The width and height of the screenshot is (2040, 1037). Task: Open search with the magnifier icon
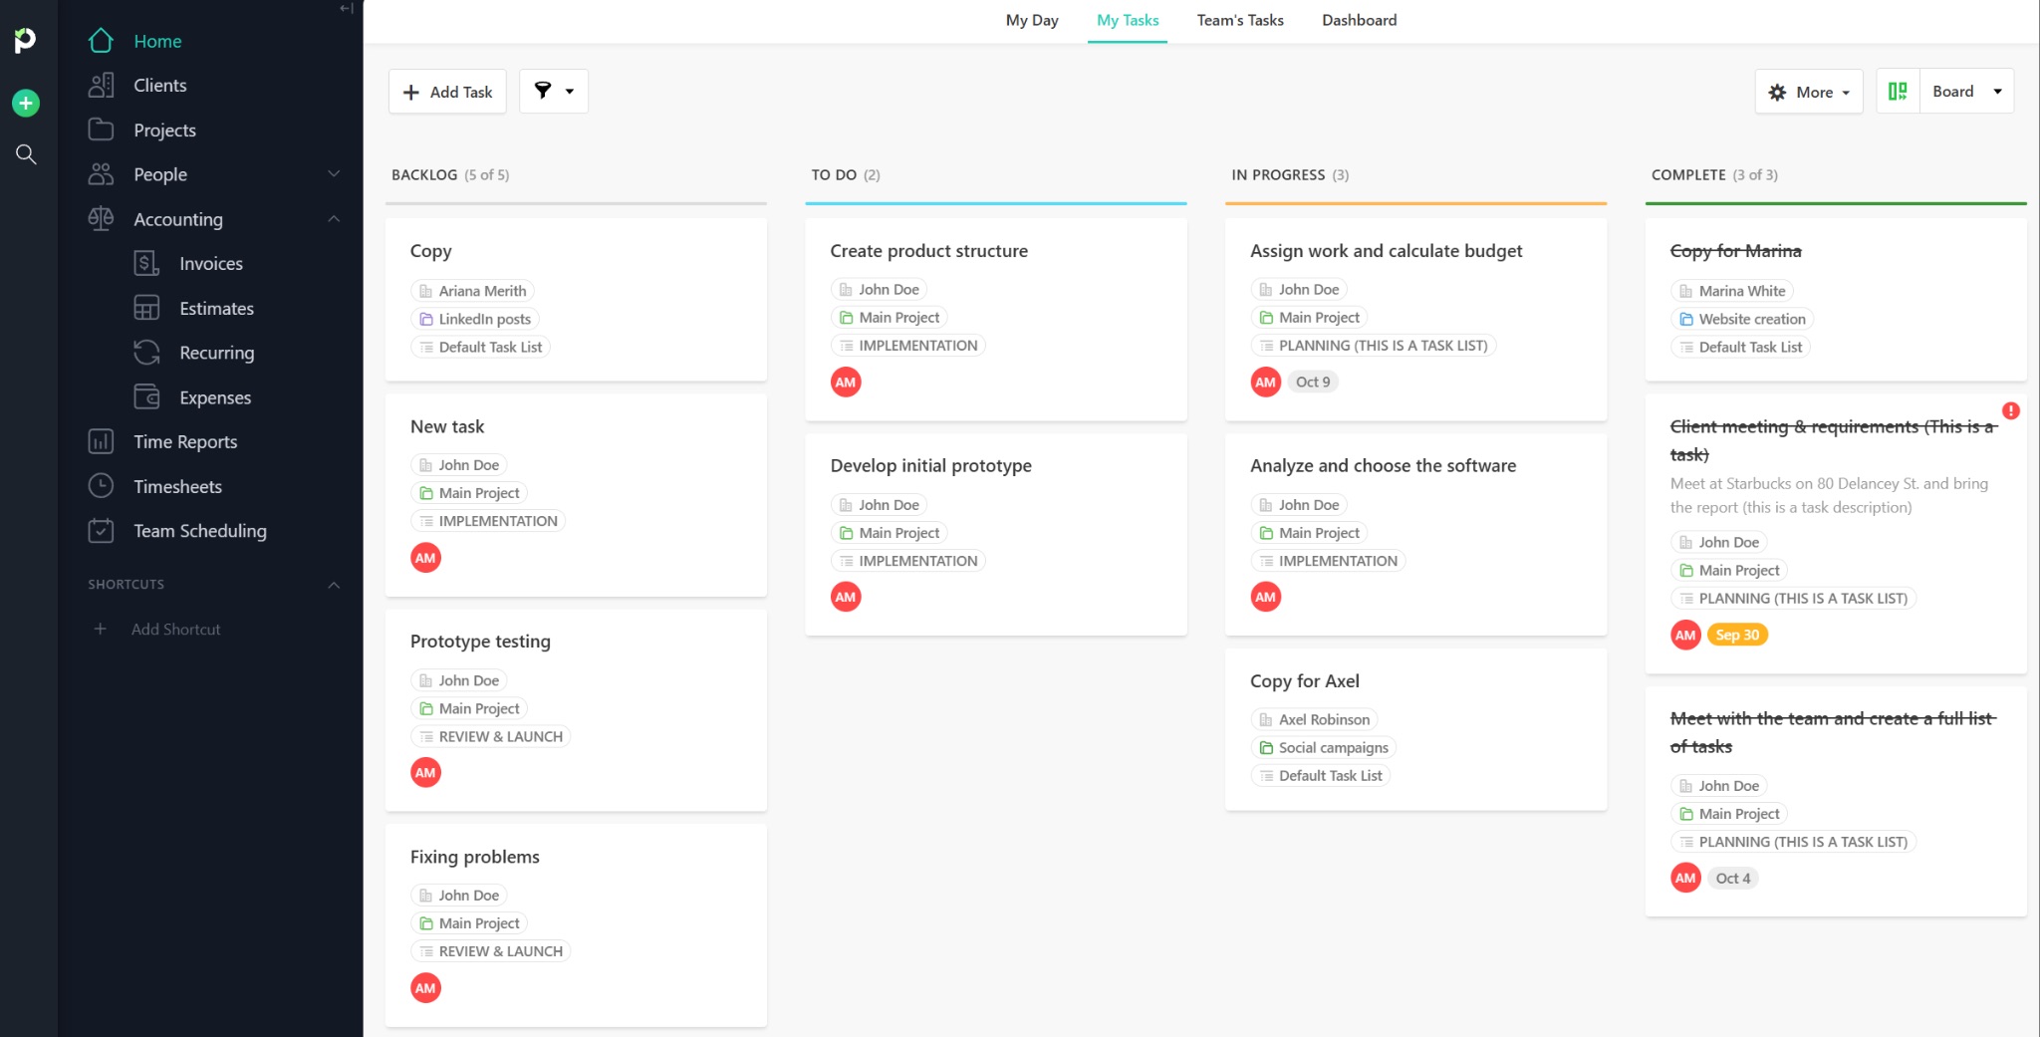pos(26,154)
